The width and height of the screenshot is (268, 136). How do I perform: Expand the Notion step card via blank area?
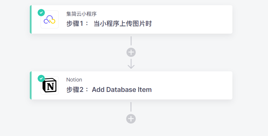(191, 86)
